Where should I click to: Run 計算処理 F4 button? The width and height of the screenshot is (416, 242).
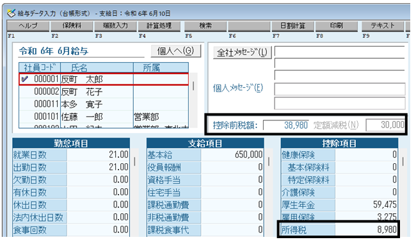(x=159, y=26)
